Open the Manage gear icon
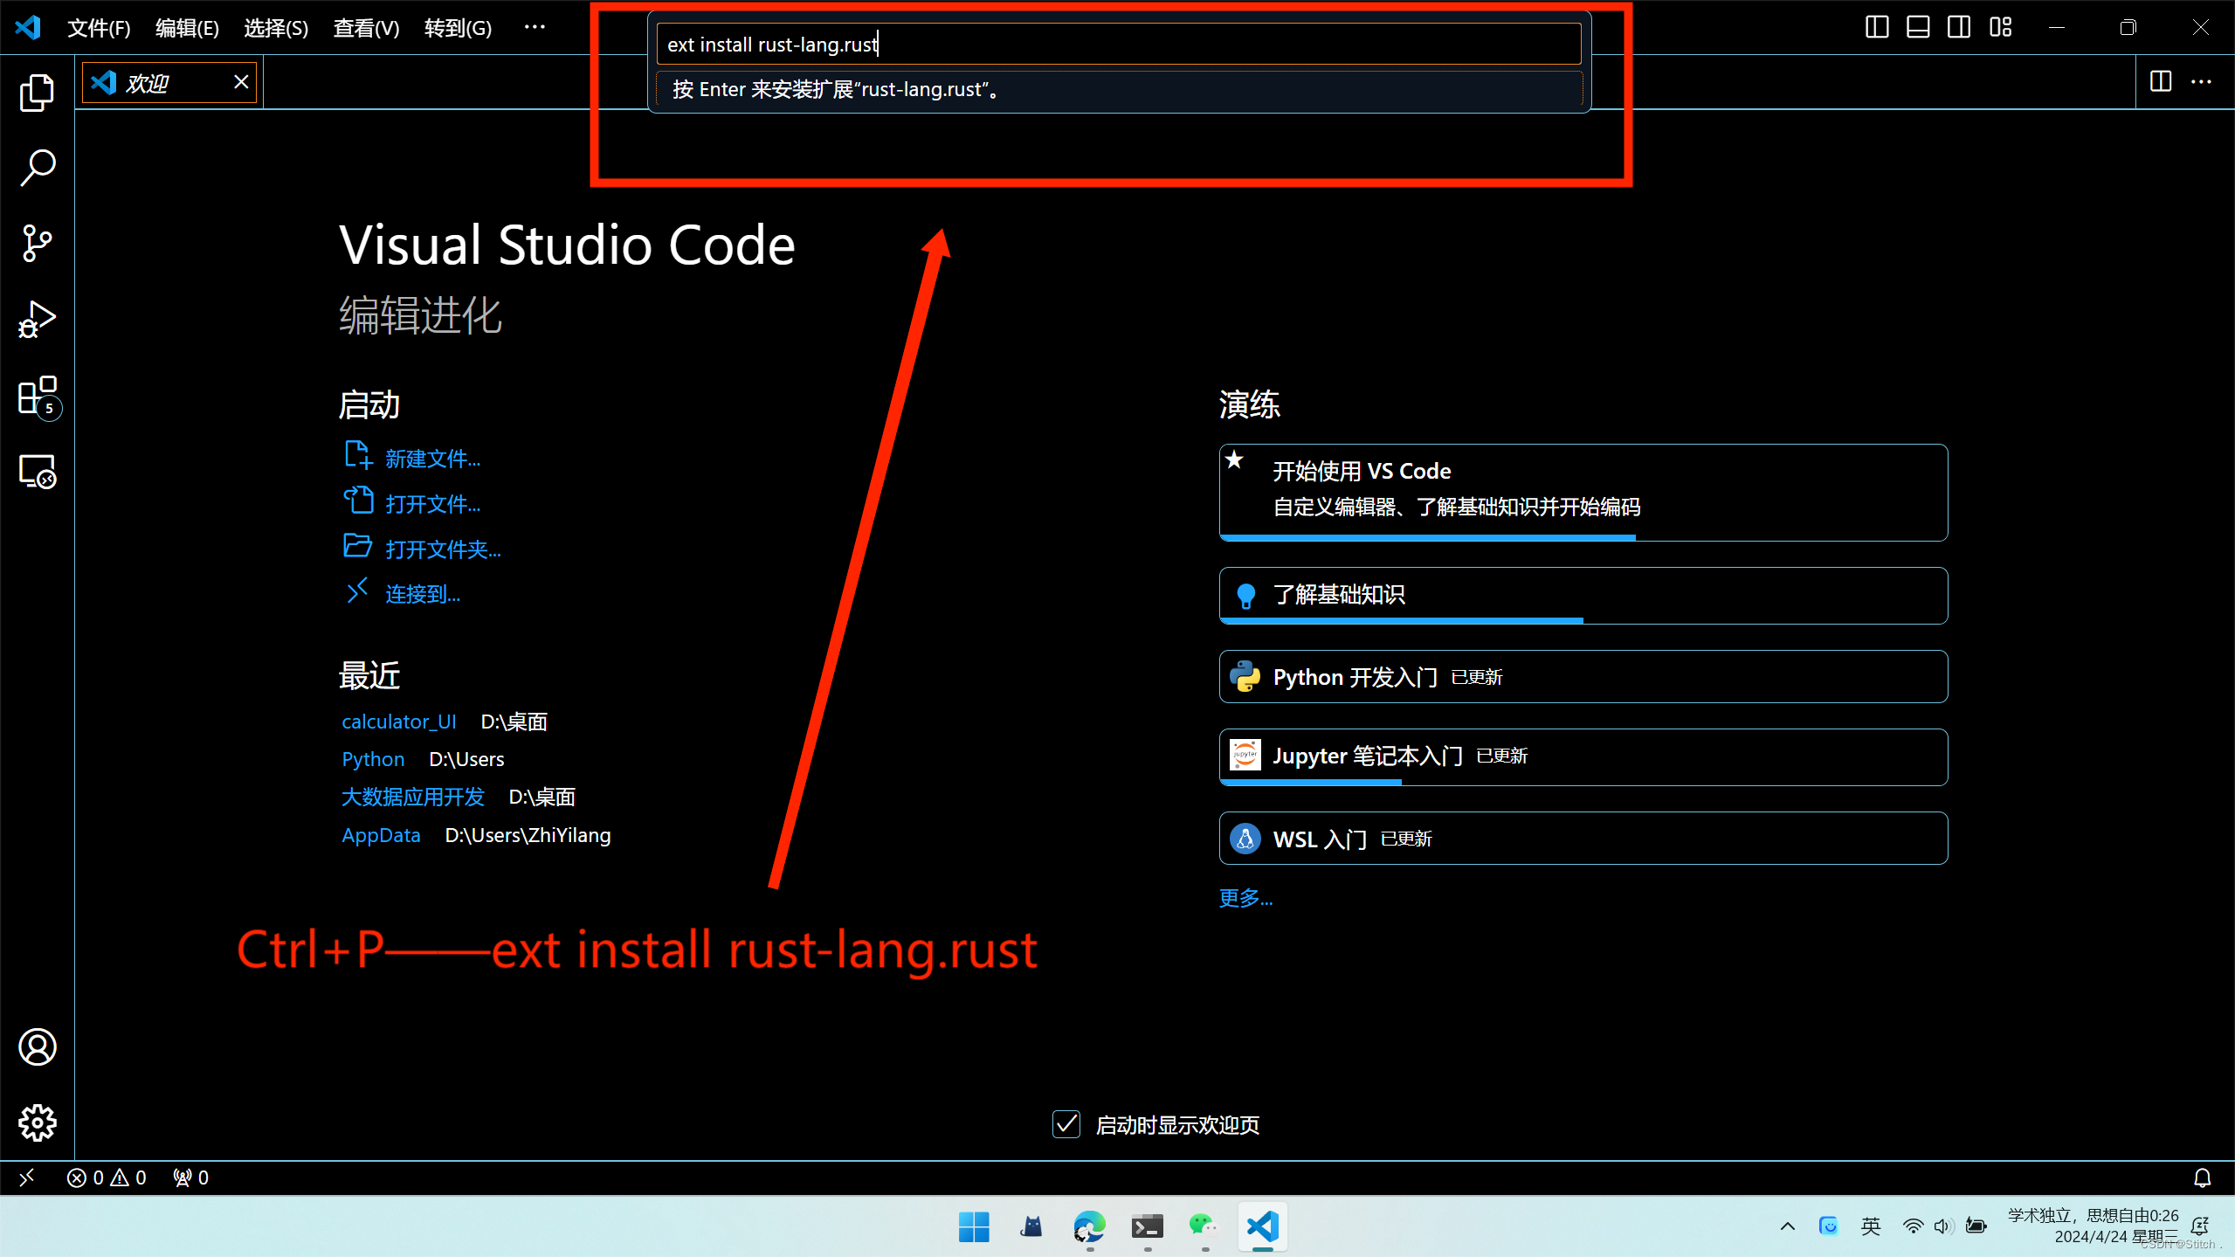Image resolution: width=2235 pixels, height=1257 pixels. click(37, 1122)
